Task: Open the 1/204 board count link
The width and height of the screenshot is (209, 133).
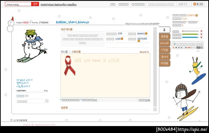Action: pyautogui.click(x=118, y=39)
